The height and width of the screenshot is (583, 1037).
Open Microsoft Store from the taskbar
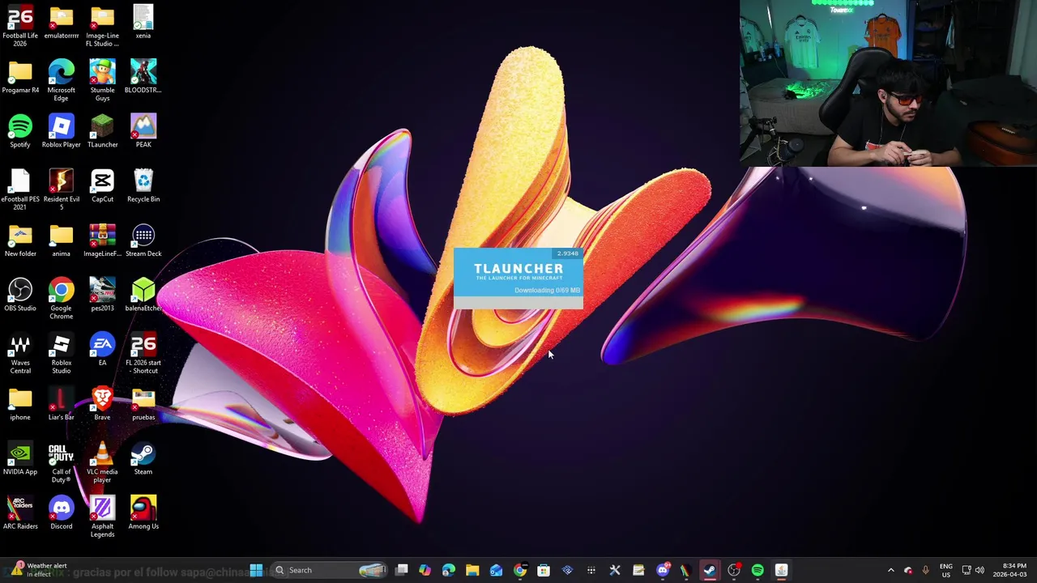point(544,570)
